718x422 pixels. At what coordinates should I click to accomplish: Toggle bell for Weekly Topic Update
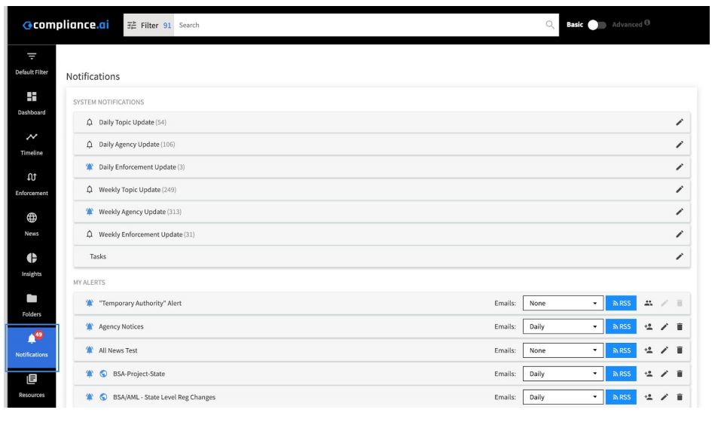point(90,189)
